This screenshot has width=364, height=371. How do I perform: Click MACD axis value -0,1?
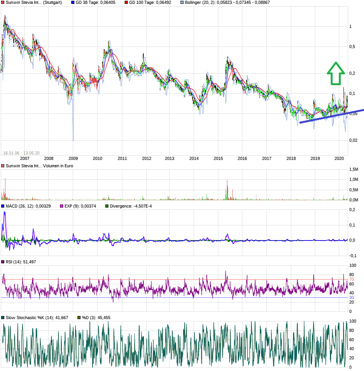point(353,256)
